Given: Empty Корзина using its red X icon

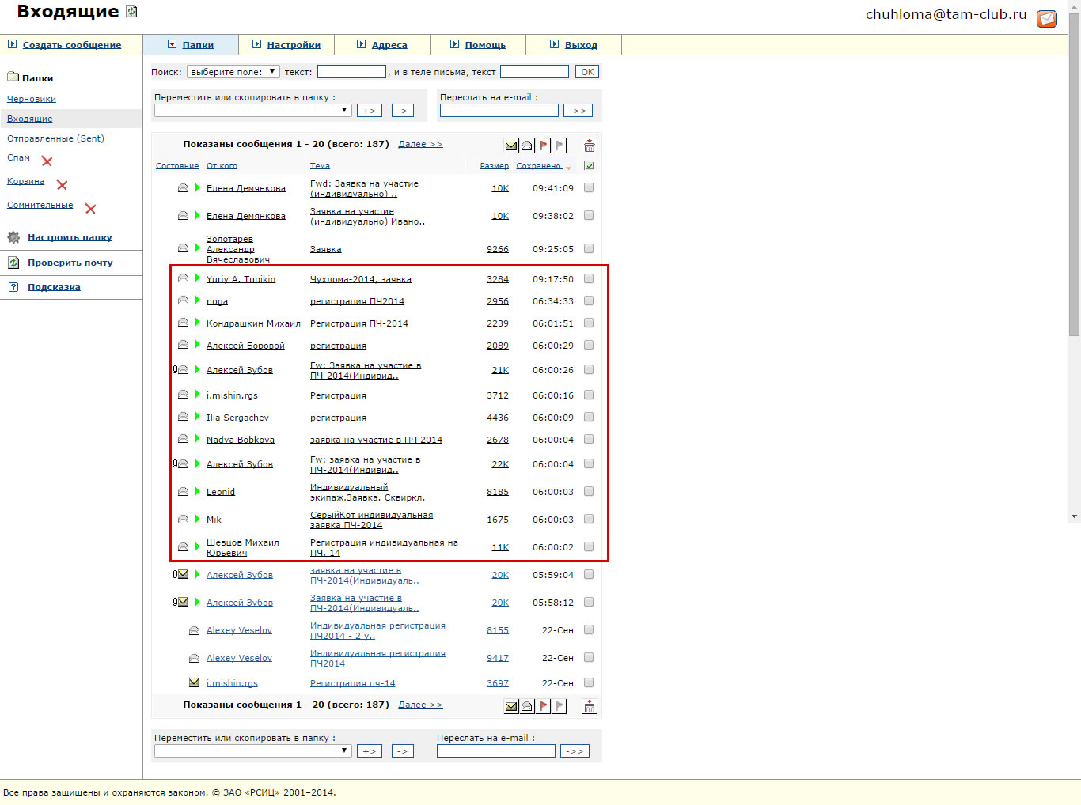Looking at the screenshot, I should (62, 185).
